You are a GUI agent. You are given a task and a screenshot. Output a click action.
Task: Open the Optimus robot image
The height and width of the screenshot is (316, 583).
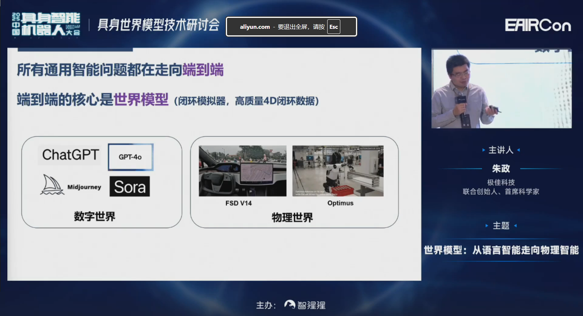point(338,171)
